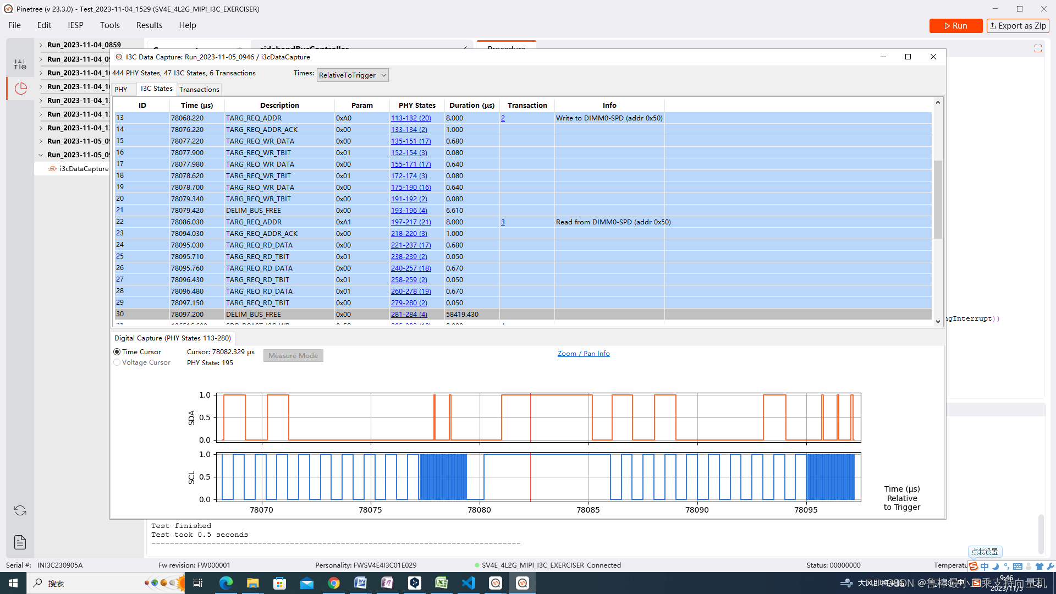Click the rotate/refresh icon left of i3cDataCapture

52,168
